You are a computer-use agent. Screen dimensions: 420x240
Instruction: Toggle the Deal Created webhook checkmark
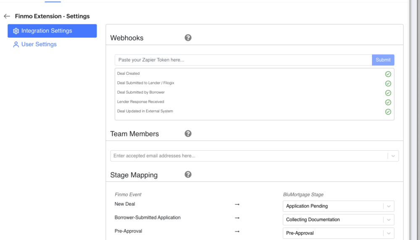click(388, 74)
